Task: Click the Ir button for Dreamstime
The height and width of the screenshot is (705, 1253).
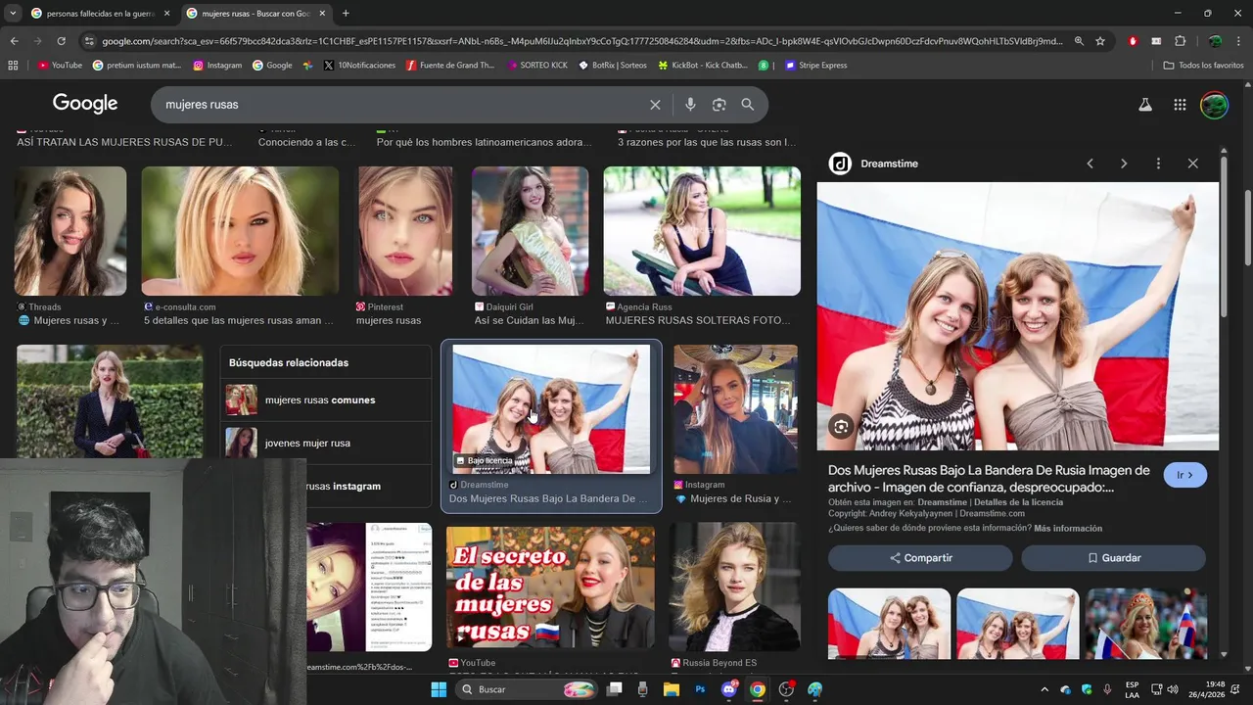Action: (1184, 475)
